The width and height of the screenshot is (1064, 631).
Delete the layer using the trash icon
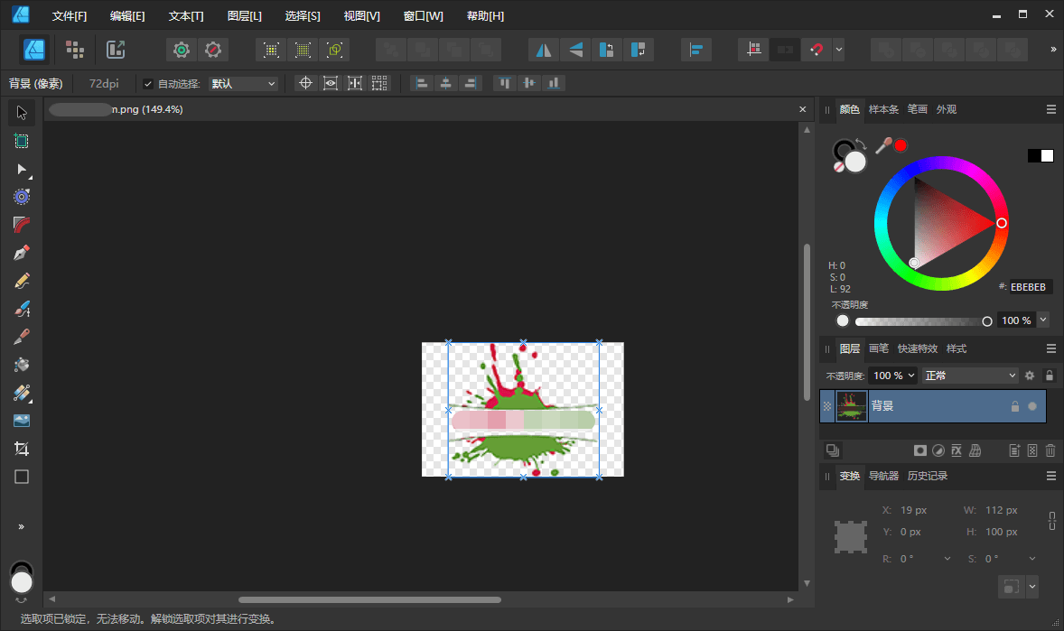[x=1050, y=450]
